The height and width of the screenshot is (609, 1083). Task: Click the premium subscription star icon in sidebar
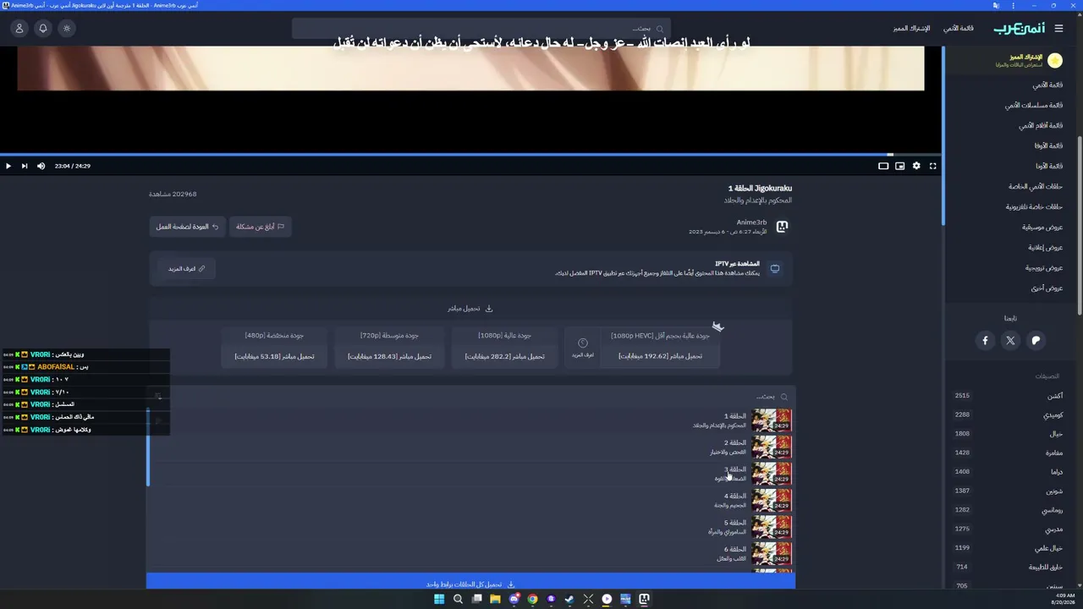(x=1055, y=60)
